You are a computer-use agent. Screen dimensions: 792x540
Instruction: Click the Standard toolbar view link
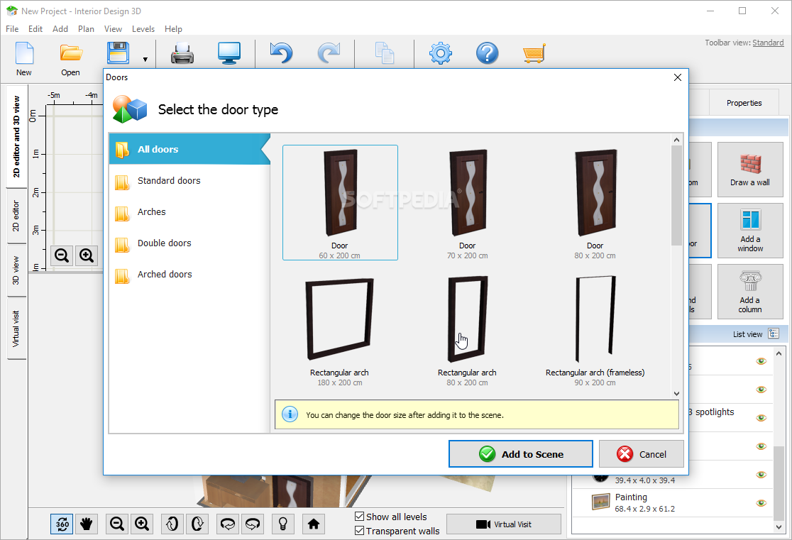pyautogui.click(x=768, y=43)
